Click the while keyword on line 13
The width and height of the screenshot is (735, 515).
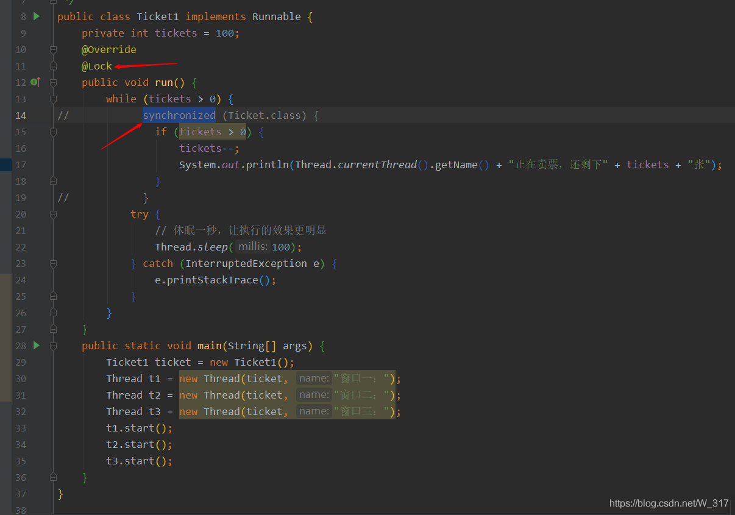pyautogui.click(x=121, y=99)
